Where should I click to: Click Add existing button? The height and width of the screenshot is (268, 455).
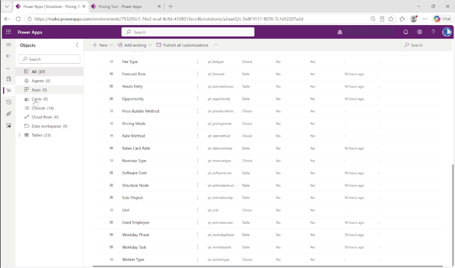(132, 45)
